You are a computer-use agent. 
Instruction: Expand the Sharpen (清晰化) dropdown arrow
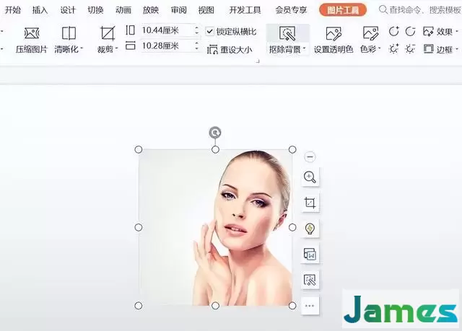pos(82,48)
